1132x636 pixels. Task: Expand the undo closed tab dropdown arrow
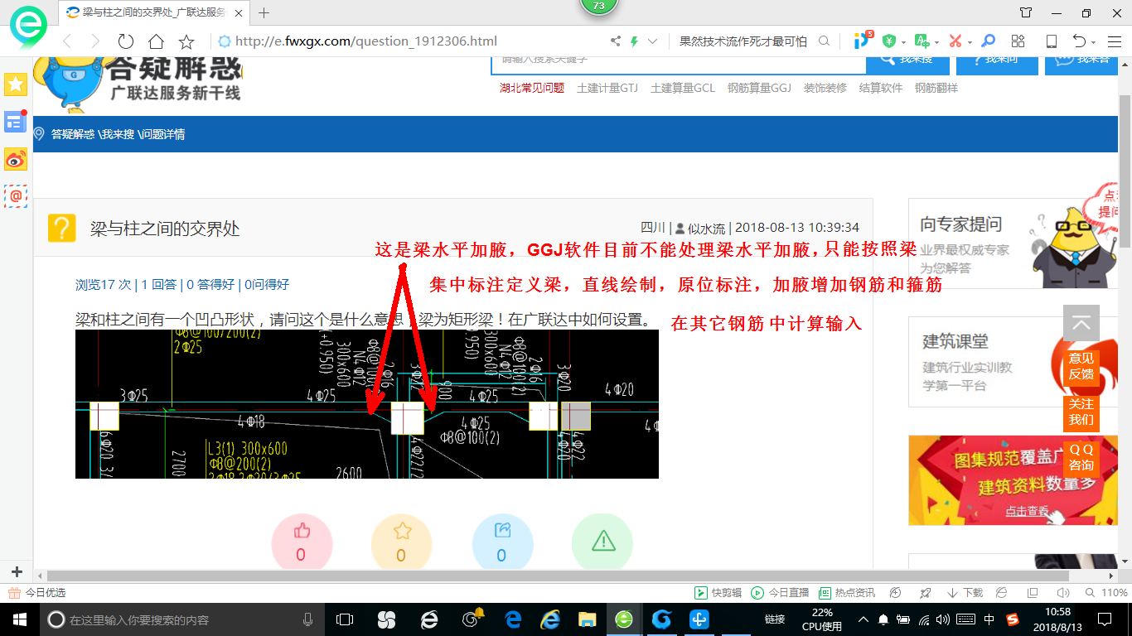click(x=1093, y=42)
